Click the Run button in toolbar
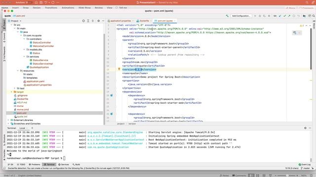Image resolution: width=316 pixels, height=177 pixels. click(x=255, y=16)
